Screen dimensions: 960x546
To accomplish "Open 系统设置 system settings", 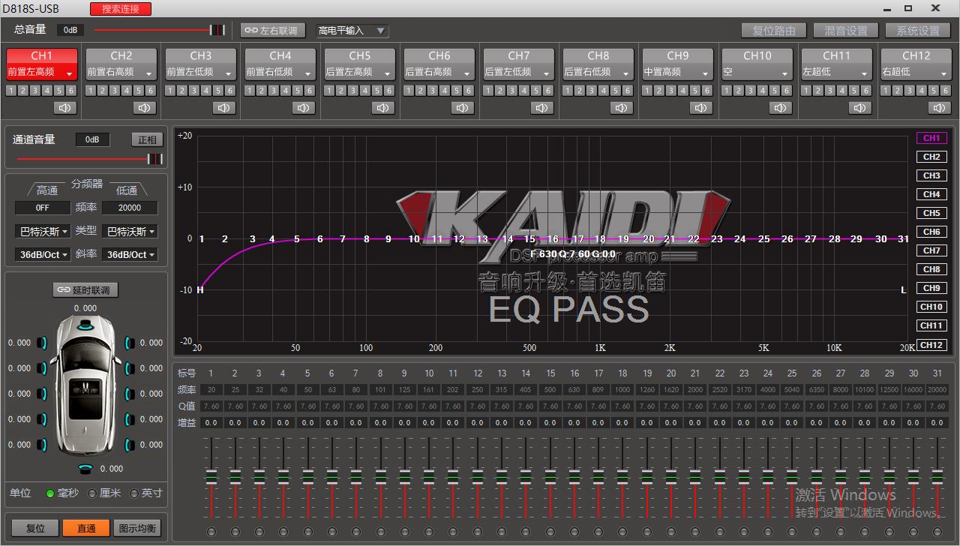I will coord(918,31).
